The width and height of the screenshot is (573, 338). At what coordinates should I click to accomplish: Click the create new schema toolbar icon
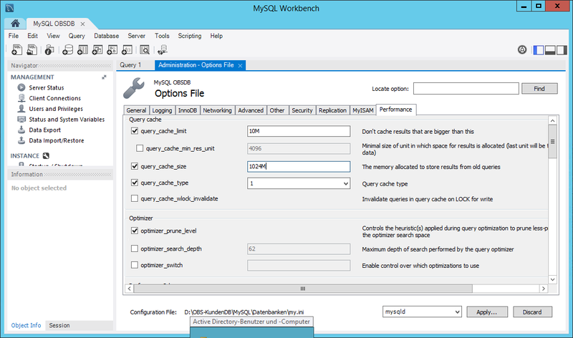(x=68, y=50)
